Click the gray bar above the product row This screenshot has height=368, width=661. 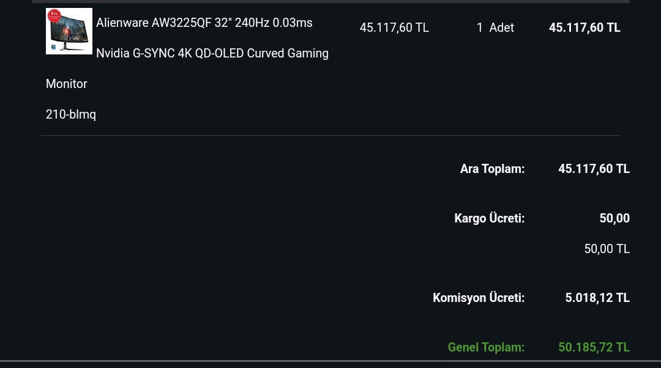click(331, 1)
